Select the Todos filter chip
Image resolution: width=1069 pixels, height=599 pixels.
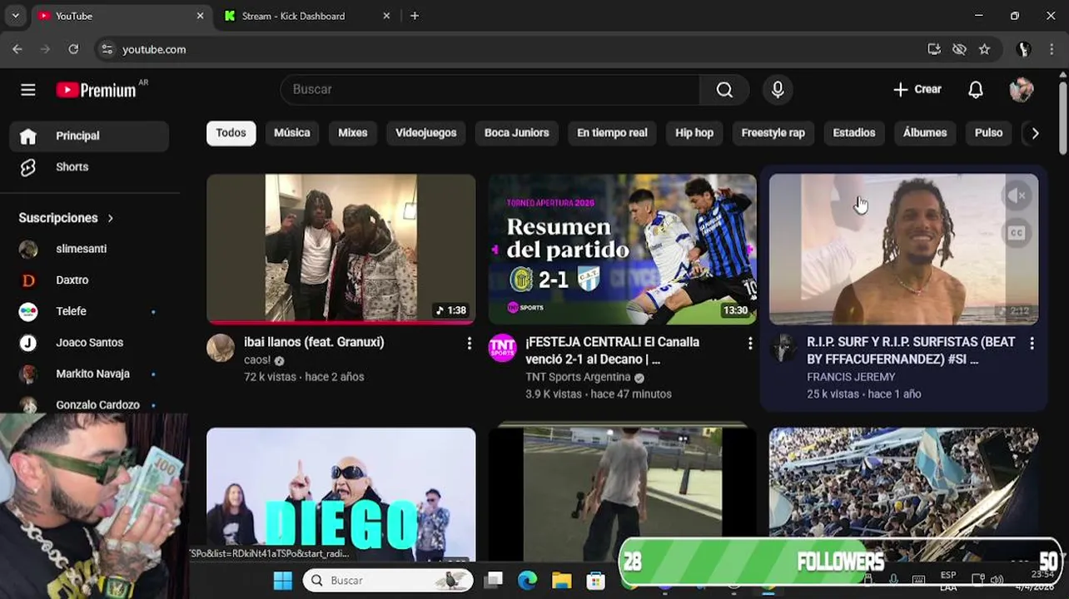[x=231, y=133]
